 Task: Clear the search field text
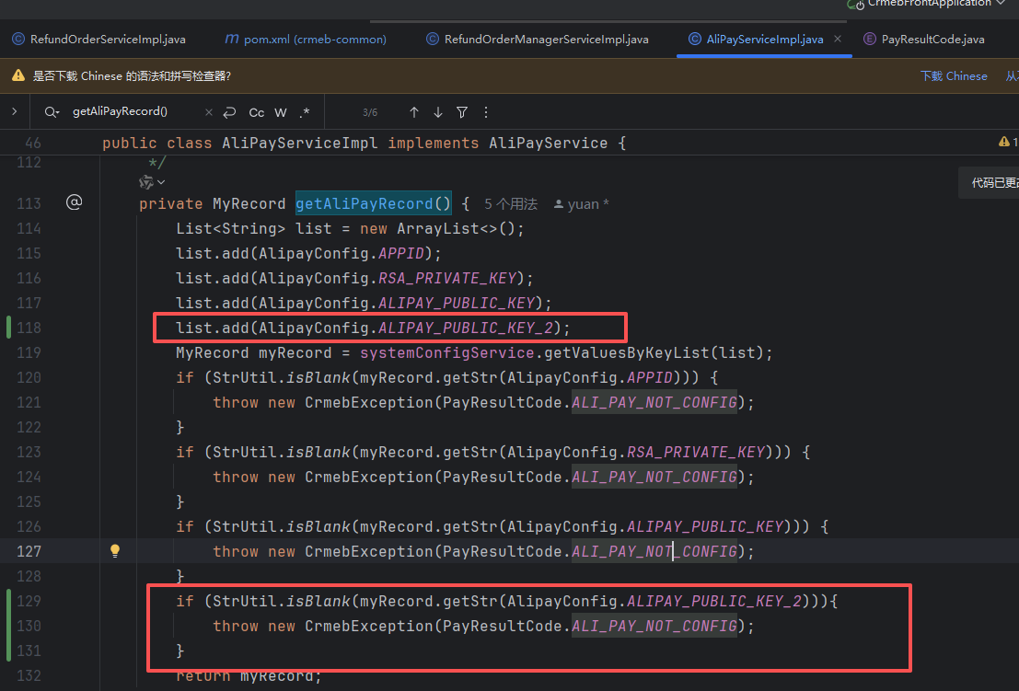(x=208, y=112)
